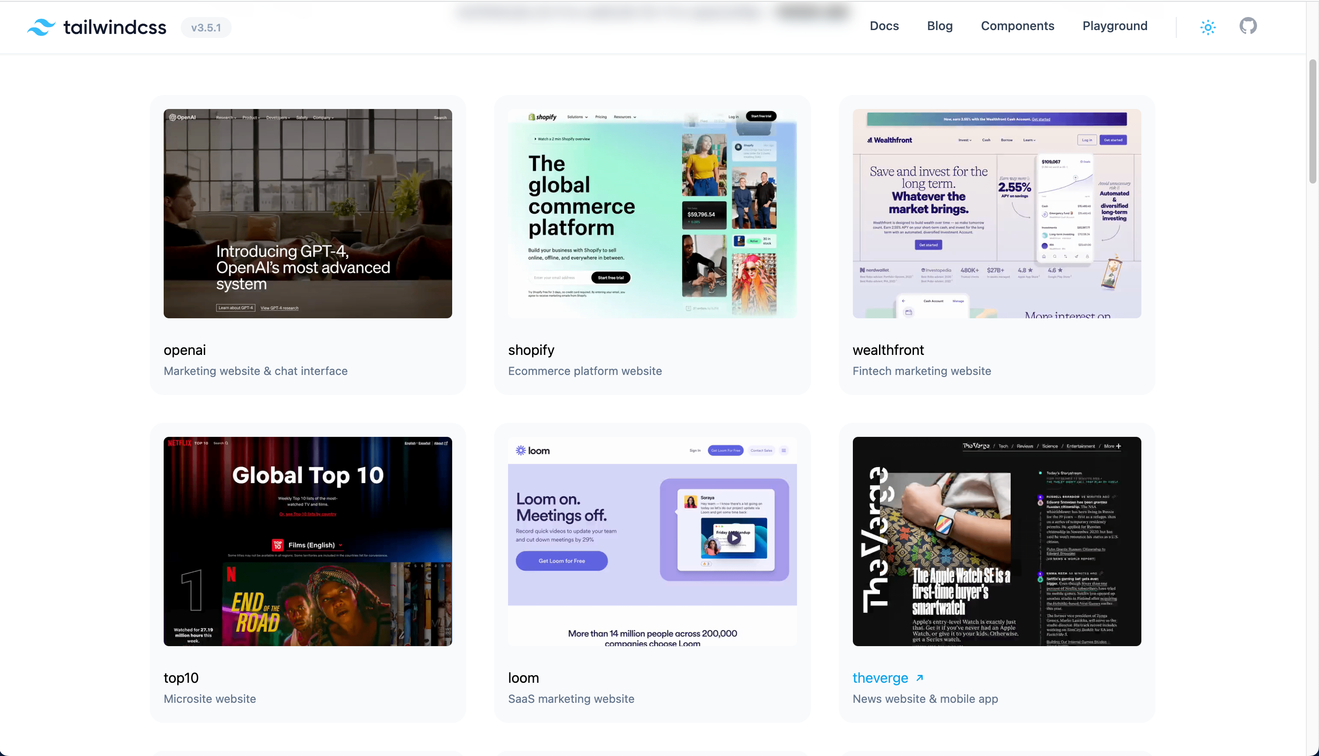Go to the Docs menu item
The image size is (1319, 756).
pos(884,26)
